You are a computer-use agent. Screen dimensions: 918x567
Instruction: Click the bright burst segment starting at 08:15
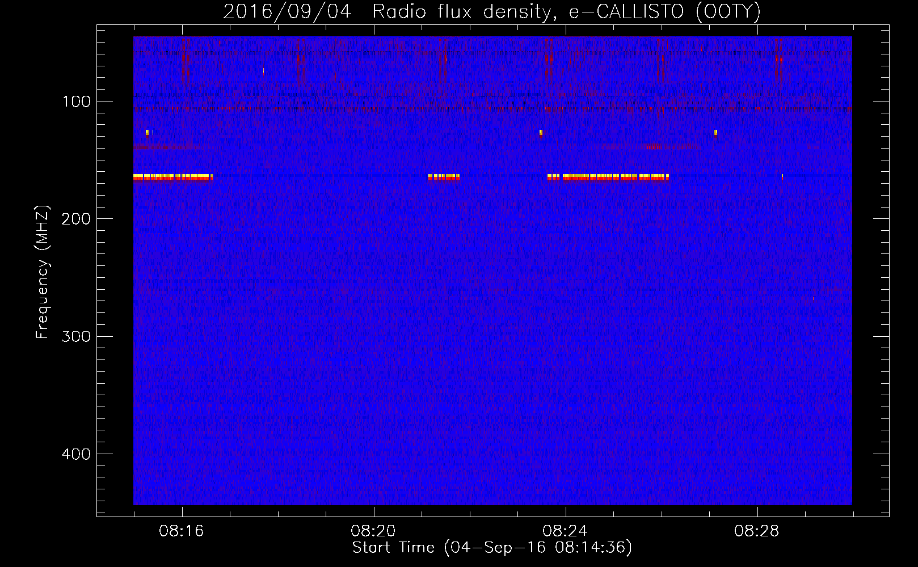173,177
